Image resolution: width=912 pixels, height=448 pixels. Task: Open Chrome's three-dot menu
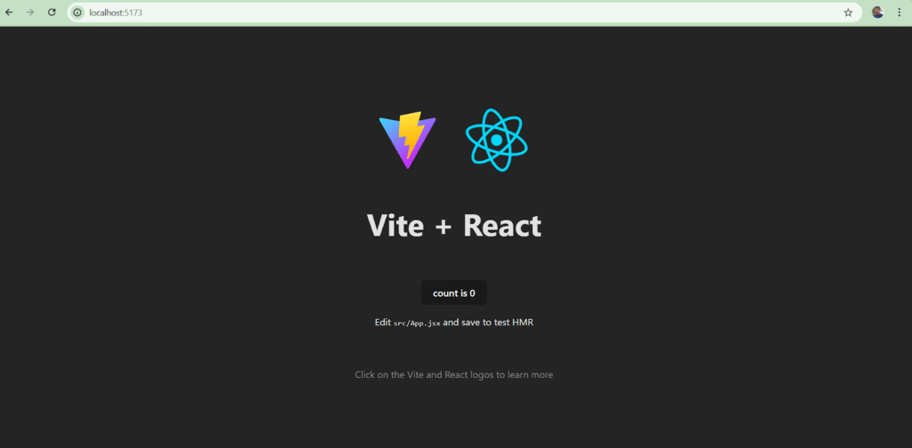tap(899, 12)
